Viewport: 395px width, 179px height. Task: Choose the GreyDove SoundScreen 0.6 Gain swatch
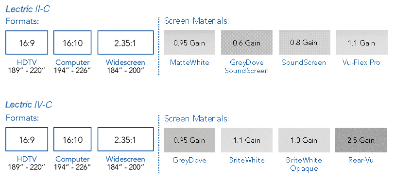coord(247,43)
